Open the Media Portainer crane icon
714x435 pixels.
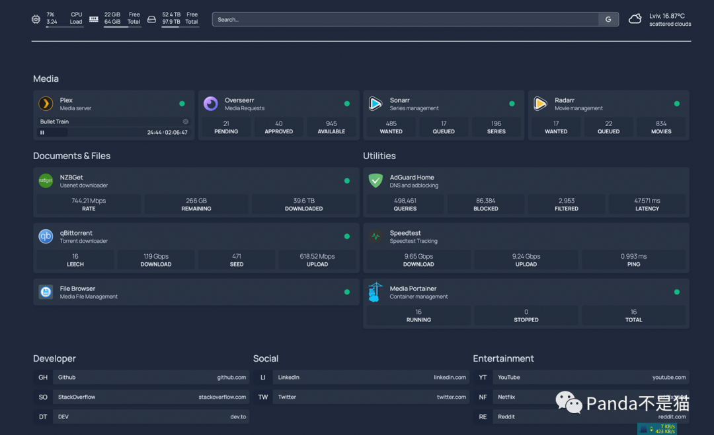376,292
